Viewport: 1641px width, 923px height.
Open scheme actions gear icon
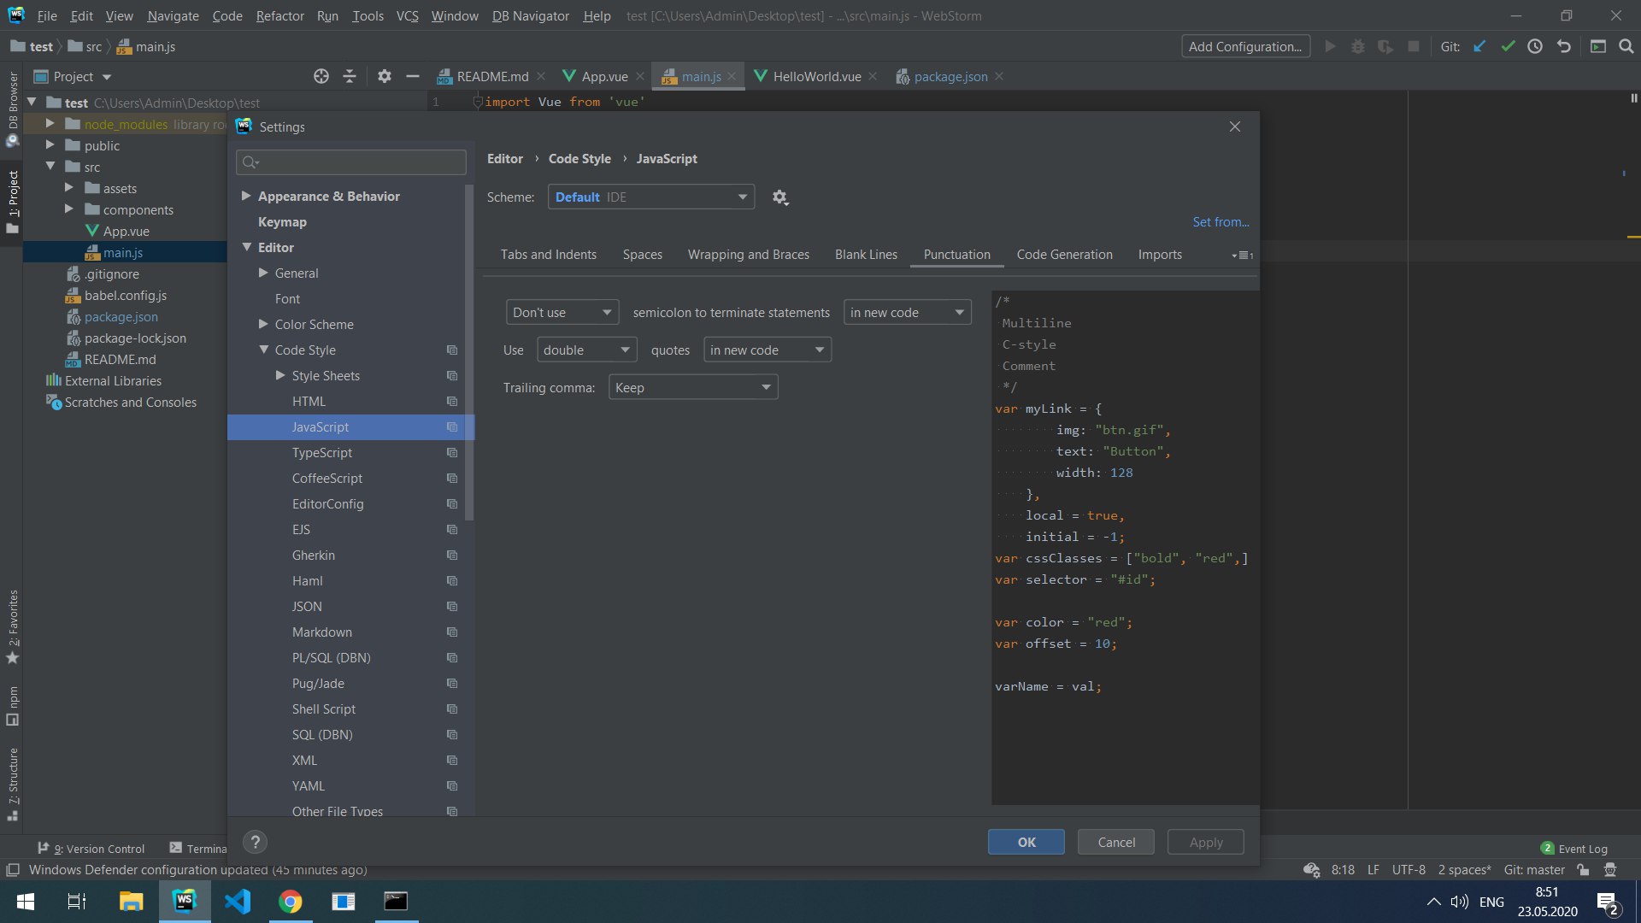point(779,197)
